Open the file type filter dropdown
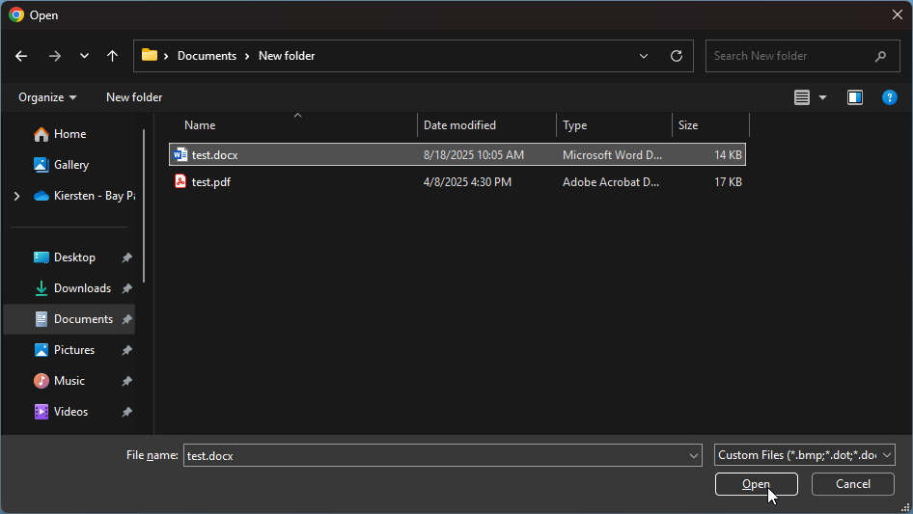Image resolution: width=913 pixels, height=514 pixels. [805, 455]
